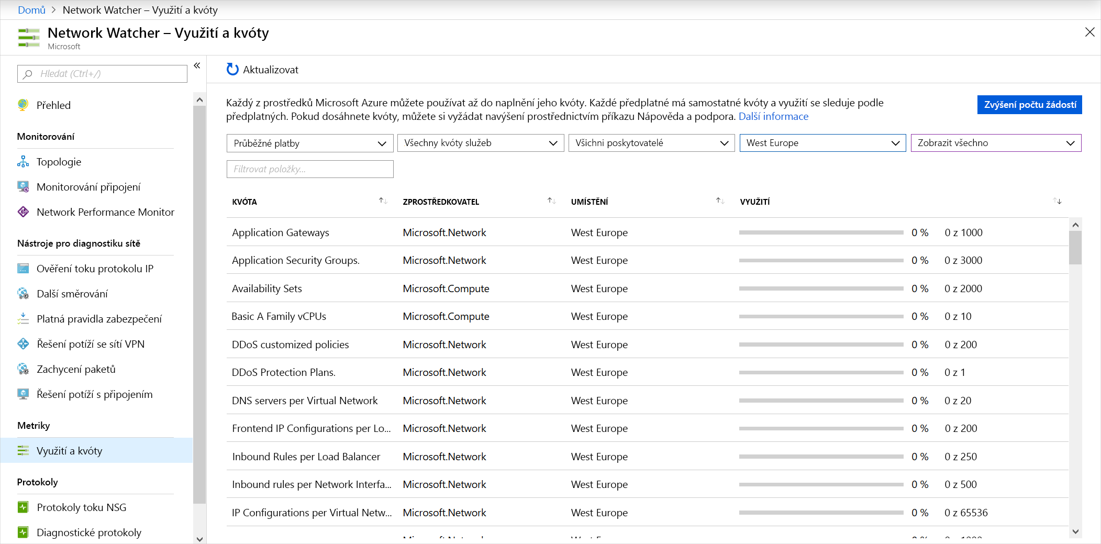The height and width of the screenshot is (544, 1101).
Task: Open the Všichni poskytovatelé dropdown
Action: (652, 143)
